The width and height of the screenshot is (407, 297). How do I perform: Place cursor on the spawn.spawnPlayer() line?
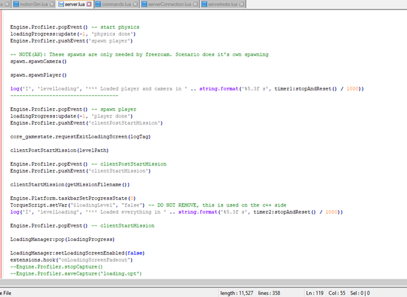tap(39, 75)
